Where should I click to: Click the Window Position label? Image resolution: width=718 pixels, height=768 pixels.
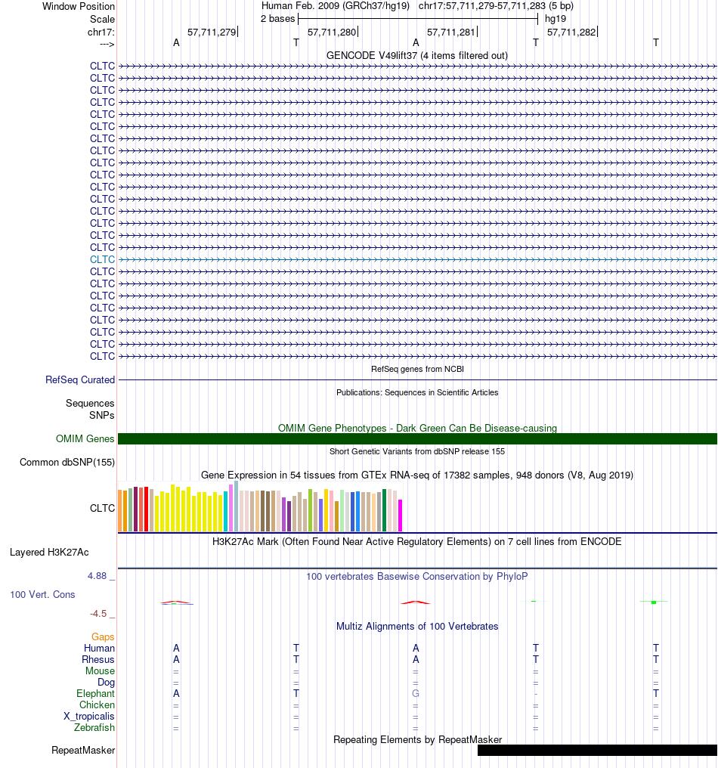[x=79, y=6]
